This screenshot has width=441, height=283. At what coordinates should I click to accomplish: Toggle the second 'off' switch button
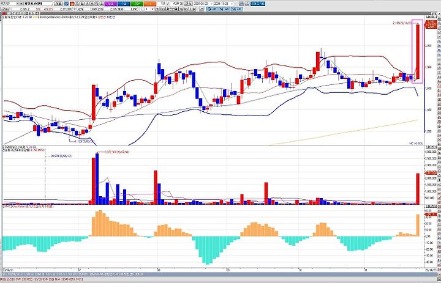[x=224, y=9]
